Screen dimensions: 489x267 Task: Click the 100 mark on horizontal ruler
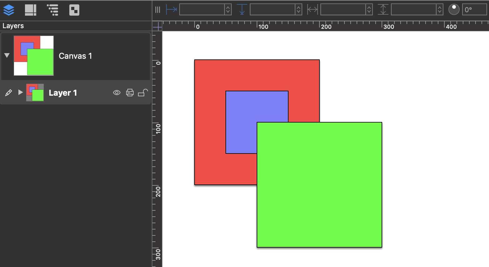pyautogui.click(x=263, y=27)
